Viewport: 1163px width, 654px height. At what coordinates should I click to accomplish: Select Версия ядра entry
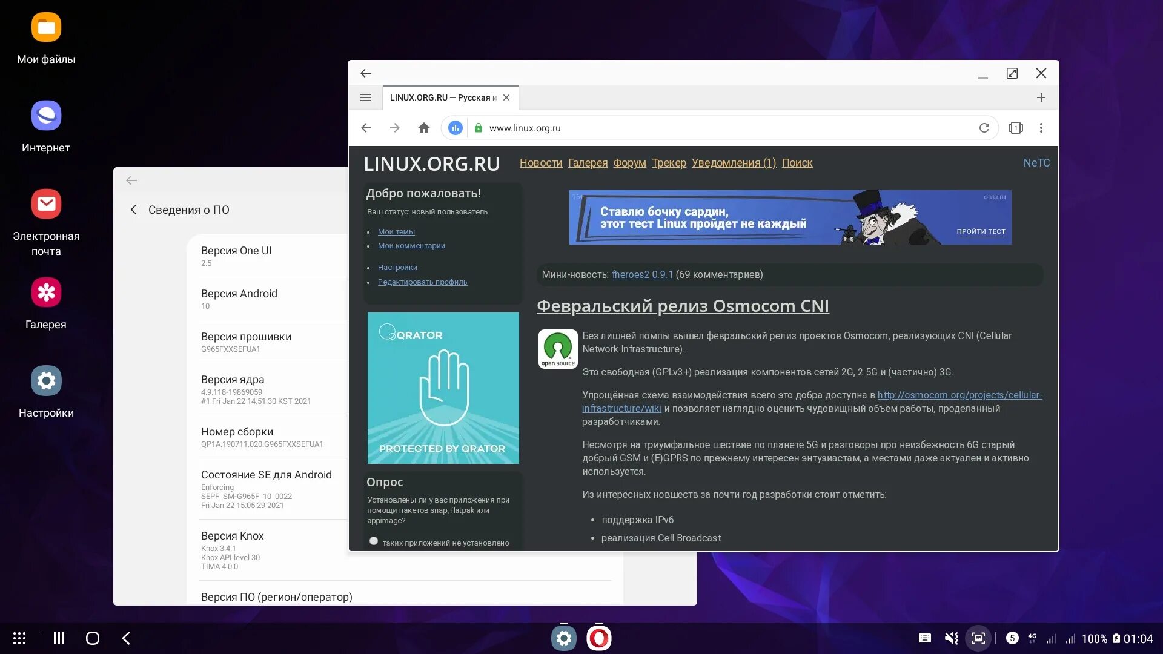pyautogui.click(x=273, y=389)
